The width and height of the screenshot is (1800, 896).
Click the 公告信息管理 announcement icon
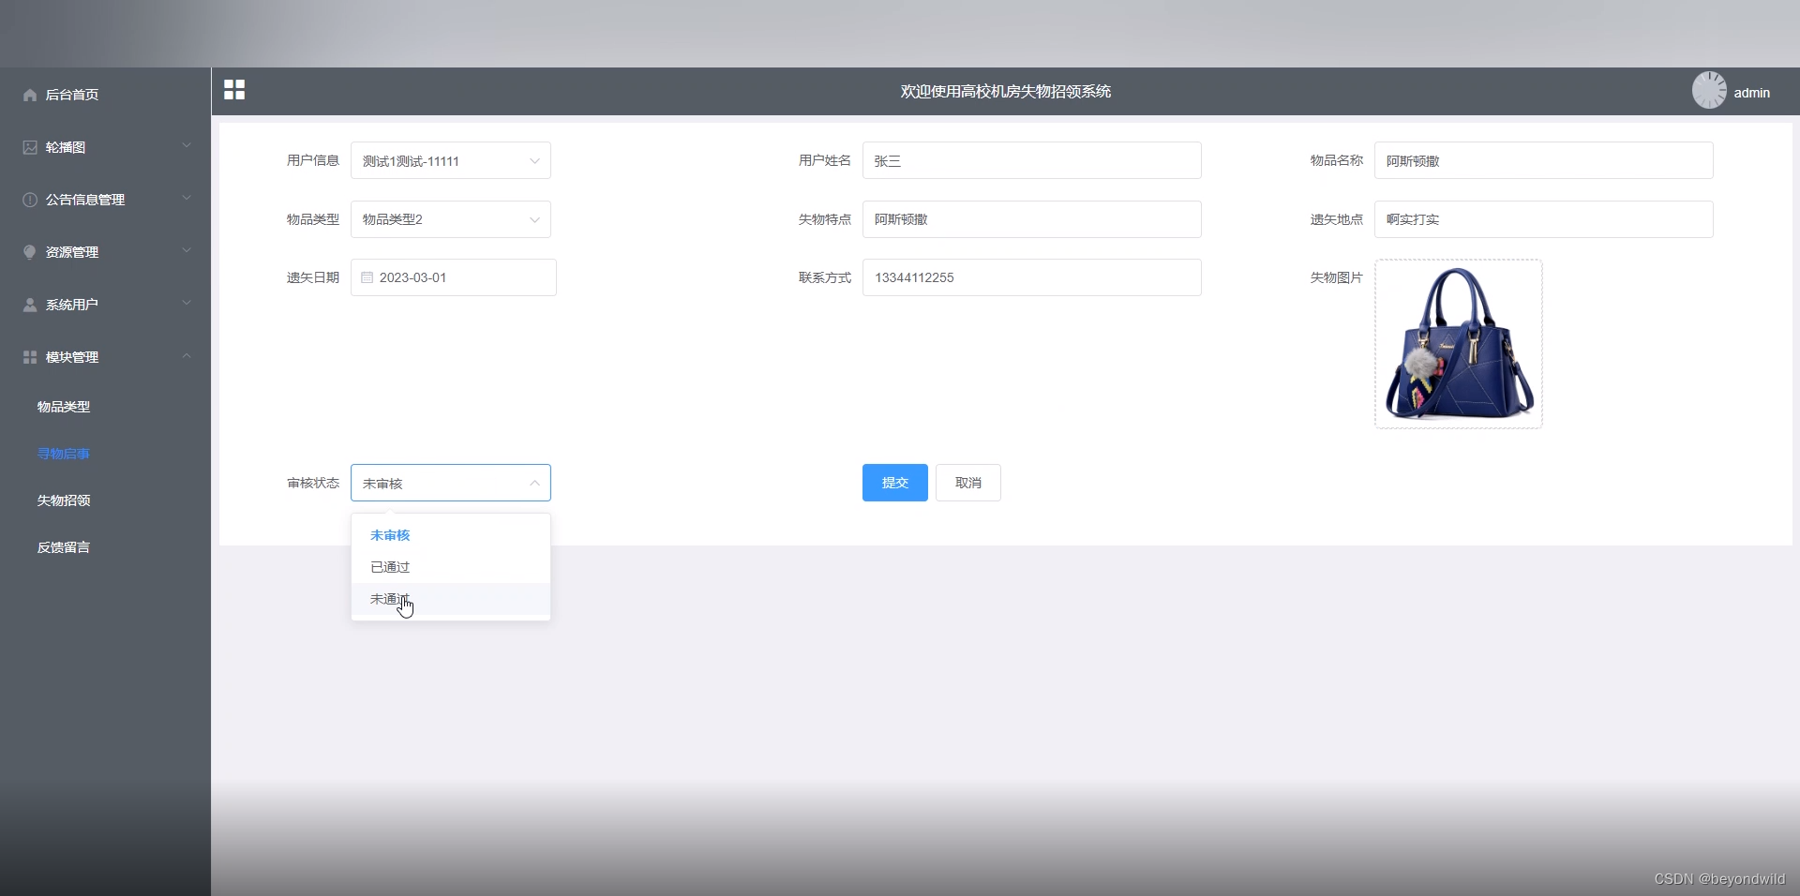pyautogui.click(x=29, y=199)
